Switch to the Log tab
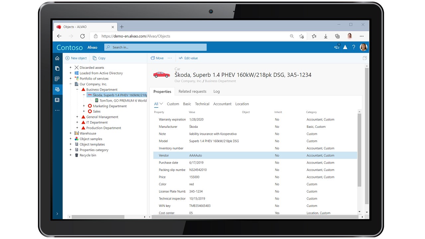 click(216, 91)
